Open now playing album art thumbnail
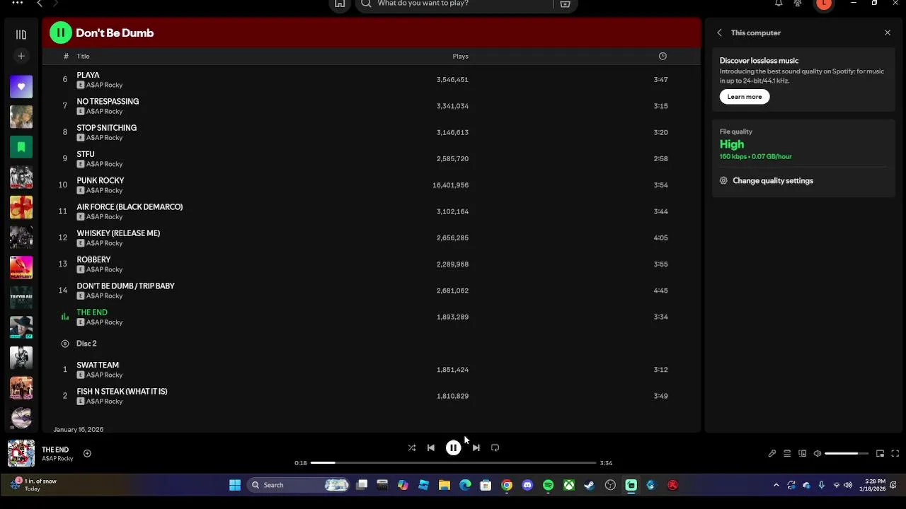906x509 pixels. click(21, 453)
